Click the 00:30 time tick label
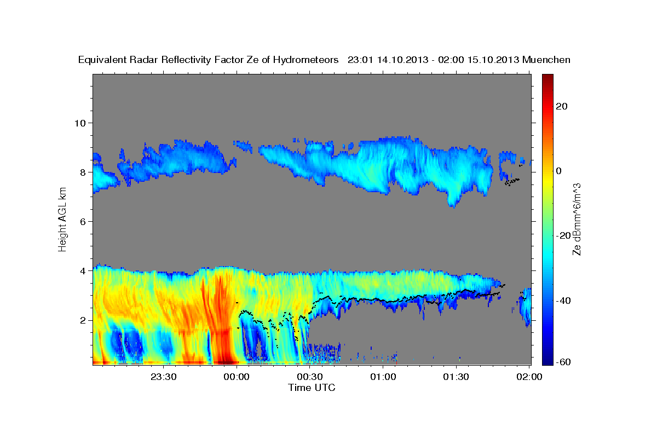The image size is (657, 438). click(x=310, y=377)
